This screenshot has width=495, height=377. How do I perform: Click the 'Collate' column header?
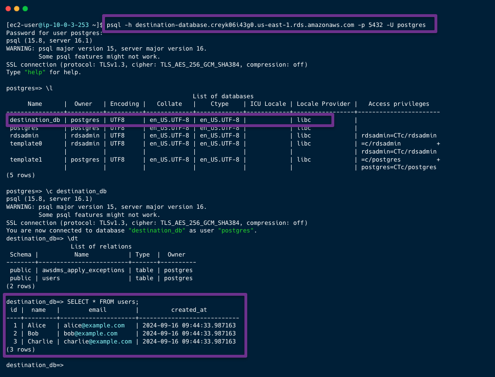[x=170, y=104]
